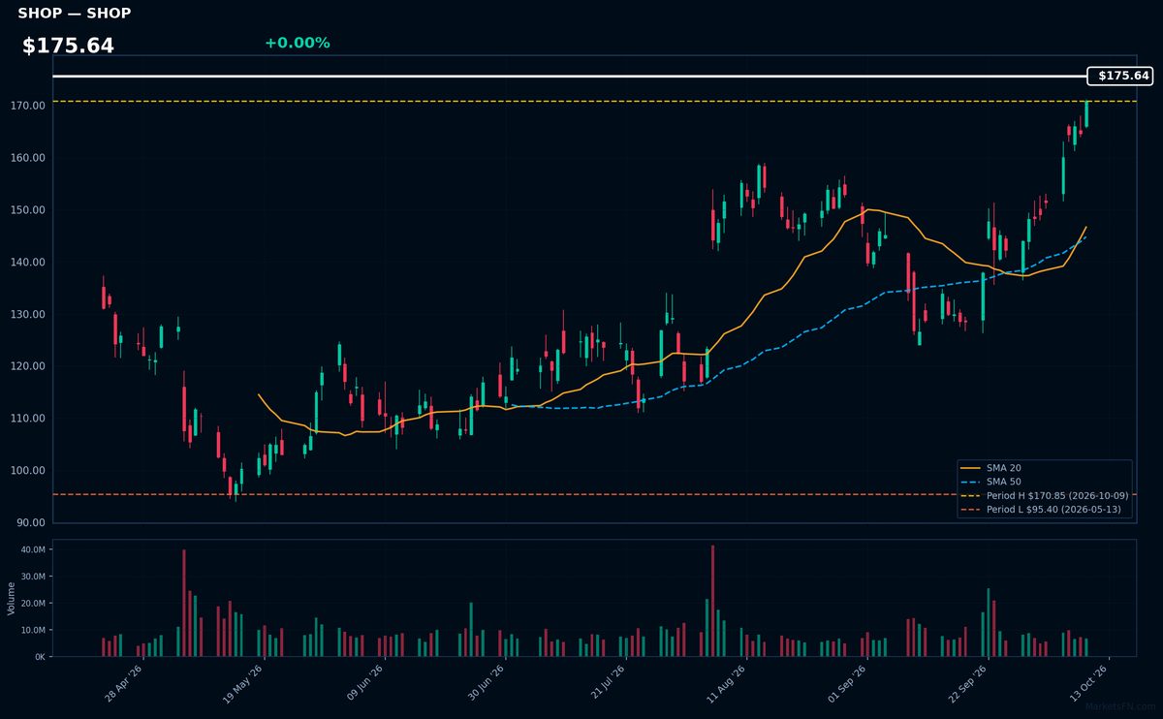Viewport: 1163px width, 719px height.
Task: Click the "11 Aug '26" date label
Action: [x=725, y=682]
